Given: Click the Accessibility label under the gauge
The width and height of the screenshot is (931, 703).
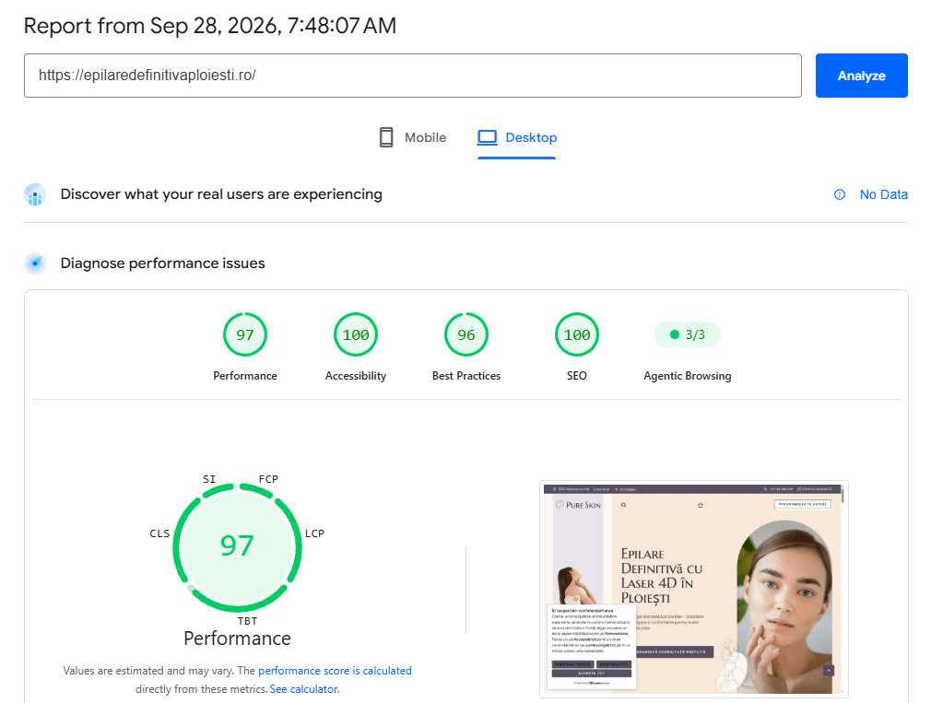Looking at the screenshot, I should pyautogui.click(x=356, y=376).
